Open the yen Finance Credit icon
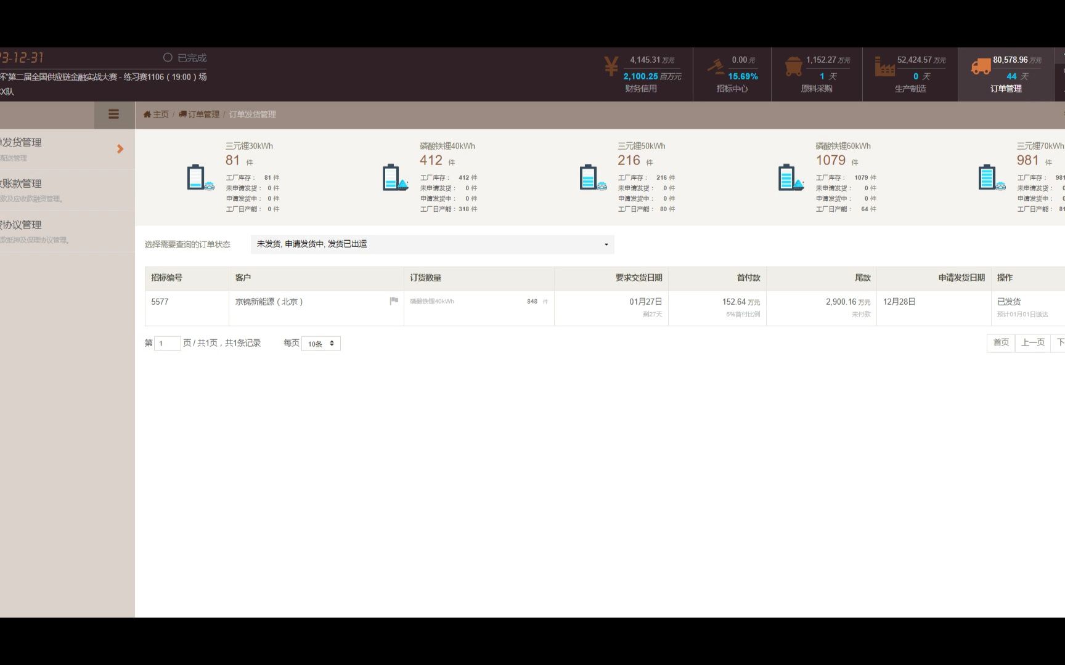 [611, 66]
